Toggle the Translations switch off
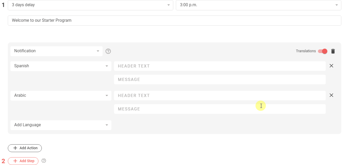346x165 pixels. (x=323, y=51)
